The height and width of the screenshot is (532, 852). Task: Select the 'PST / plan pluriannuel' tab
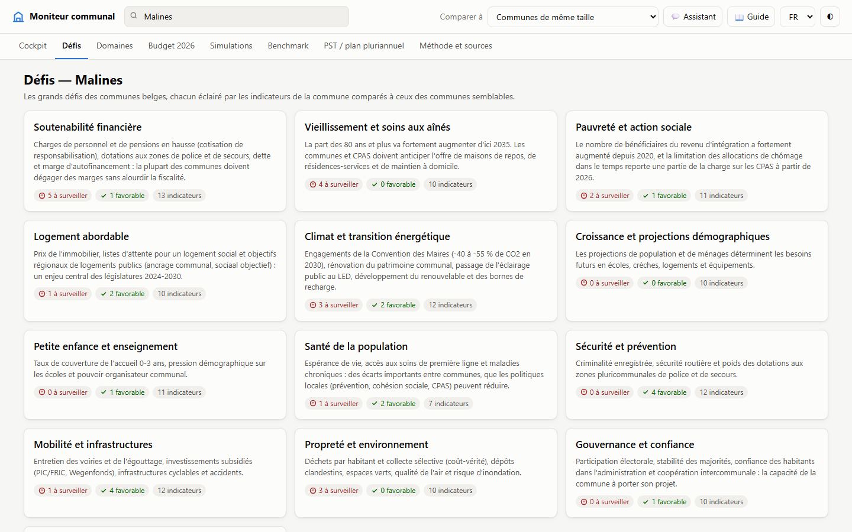[364, 46]
